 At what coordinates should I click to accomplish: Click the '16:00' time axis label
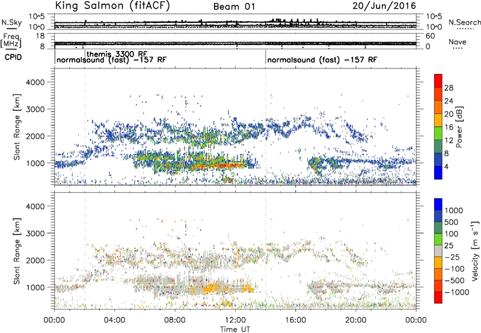coord(295,320)
